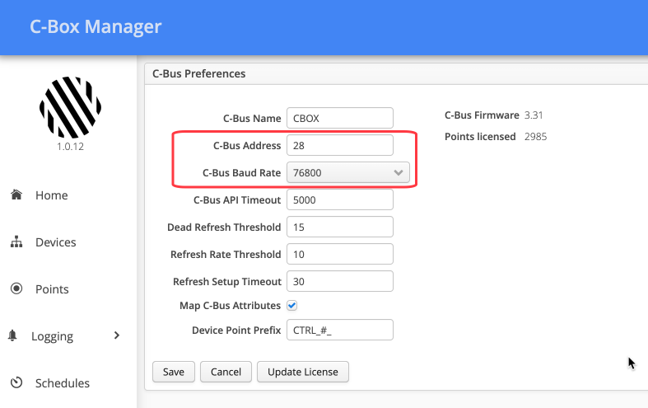Select the Device Point Prefix field
The image size is (648, 408).
(339, 330)
